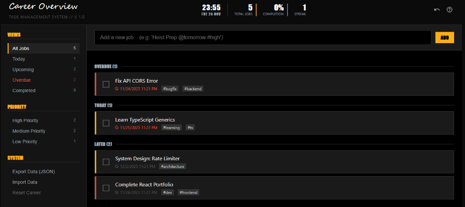Mark Fix API CORS Error as done
The image size is (465, 207).
[x=106, y=84]
